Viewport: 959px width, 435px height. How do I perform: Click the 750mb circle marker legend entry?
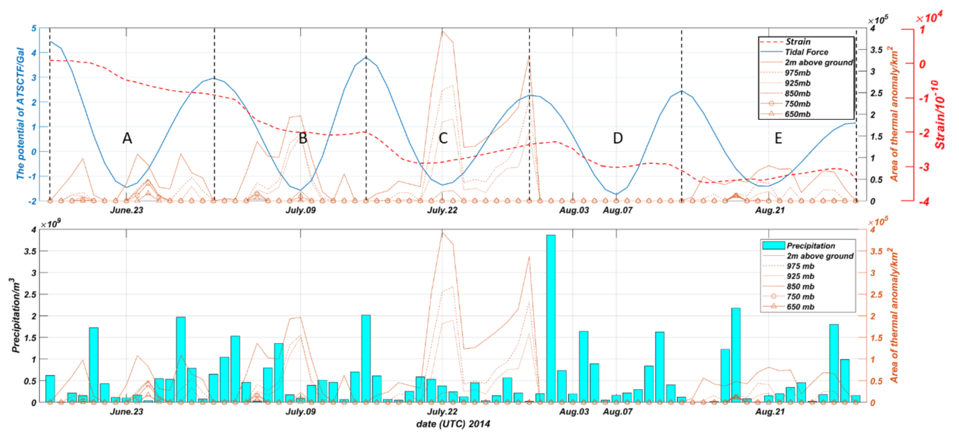[797, 104]
